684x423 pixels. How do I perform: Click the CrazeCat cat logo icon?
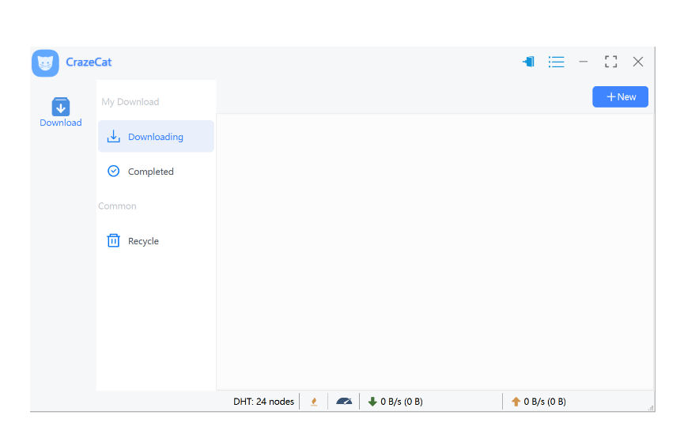coord(45,62)
